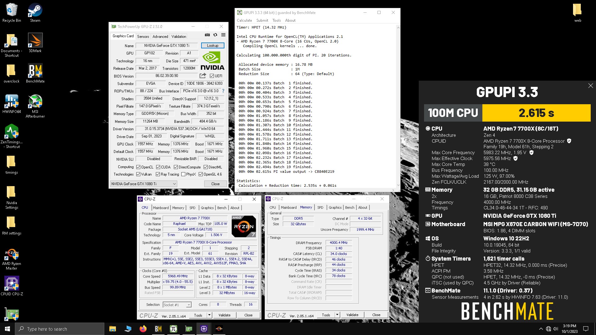The image size is (596, 335).
Task: Expand Tools dropdown arrow in right CPU-Z
Action: (337, 315)
